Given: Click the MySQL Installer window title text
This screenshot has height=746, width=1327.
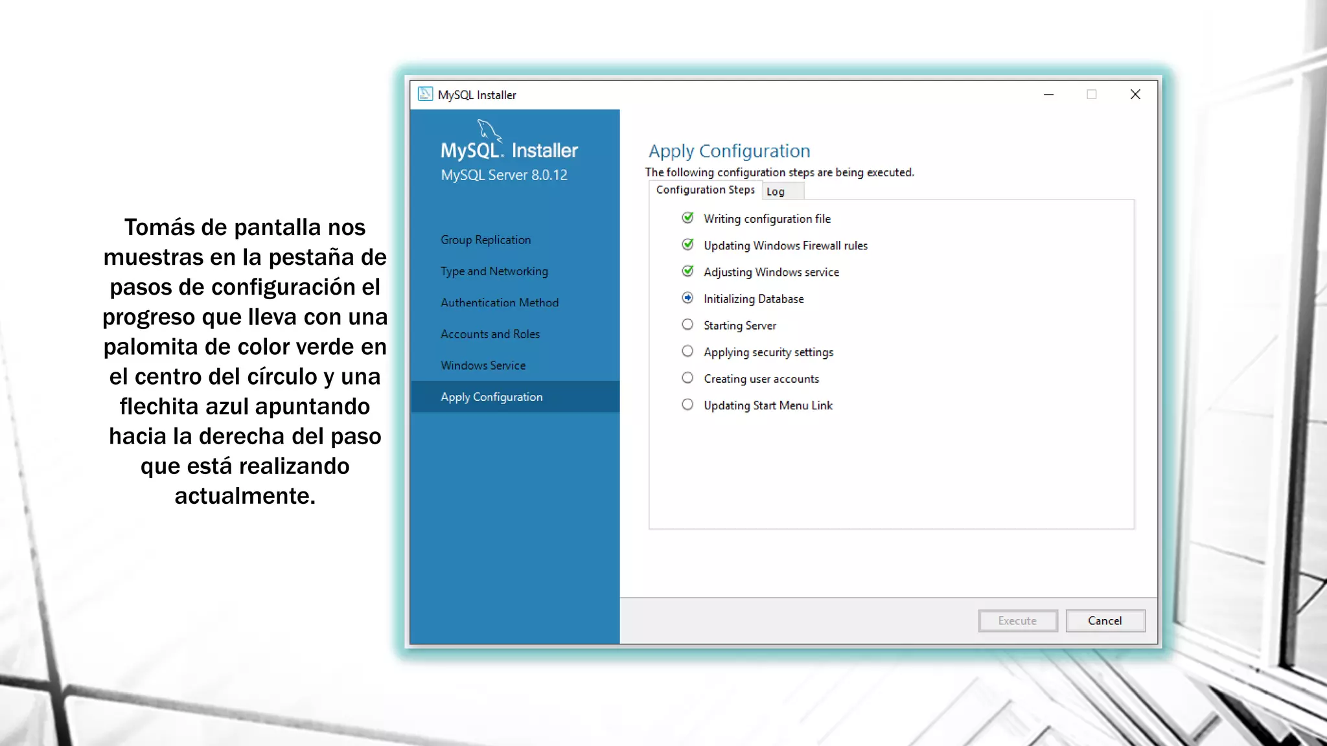Looking at the screenshot, I should 477,95.
